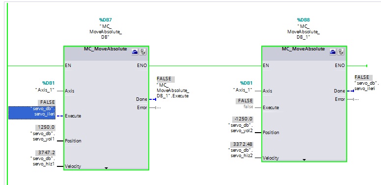Select the 'false' Execute operand on DB8

[248, 107]
